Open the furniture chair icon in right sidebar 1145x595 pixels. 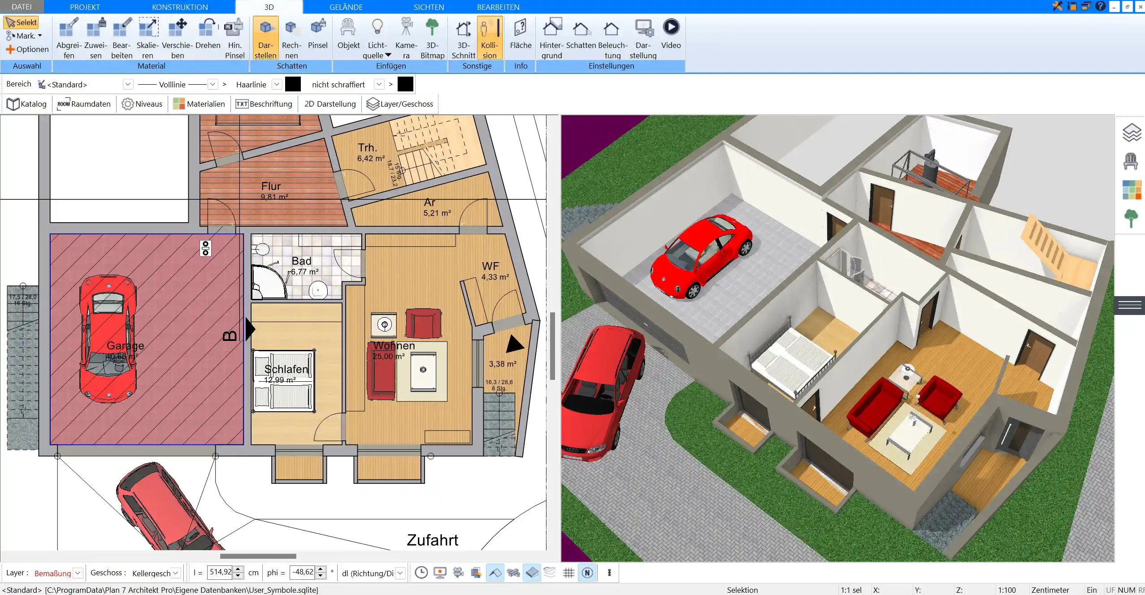pos(1131,161)
